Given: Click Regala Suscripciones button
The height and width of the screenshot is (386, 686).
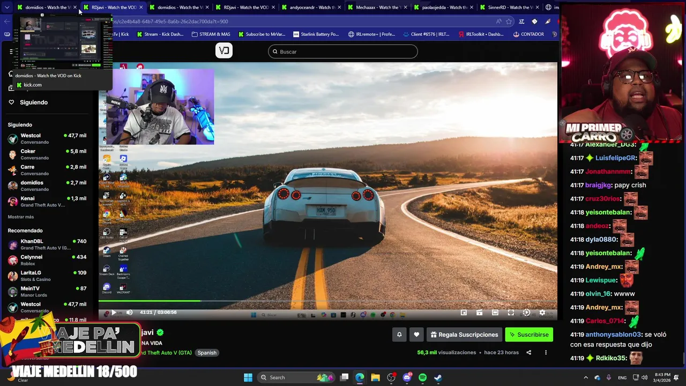Looking at the screenshot, I should (x=464, y=335).
